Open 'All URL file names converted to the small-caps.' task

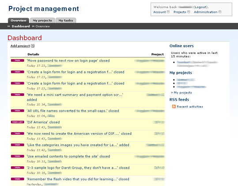point(73,111)
